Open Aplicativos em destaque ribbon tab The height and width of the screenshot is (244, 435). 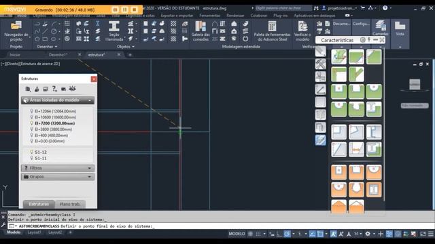pyautogui.click(x=314, y=16)
